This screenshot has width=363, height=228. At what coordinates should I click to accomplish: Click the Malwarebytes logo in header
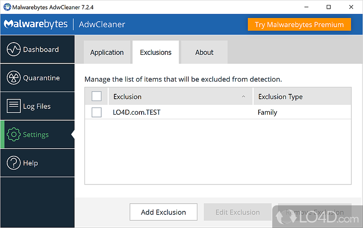(x=35, y=24)
